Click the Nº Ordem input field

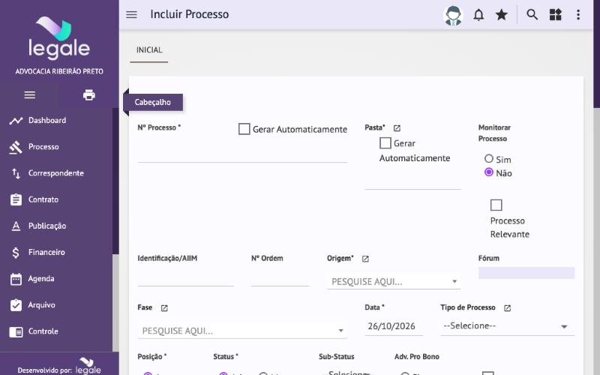coord(280,277)
